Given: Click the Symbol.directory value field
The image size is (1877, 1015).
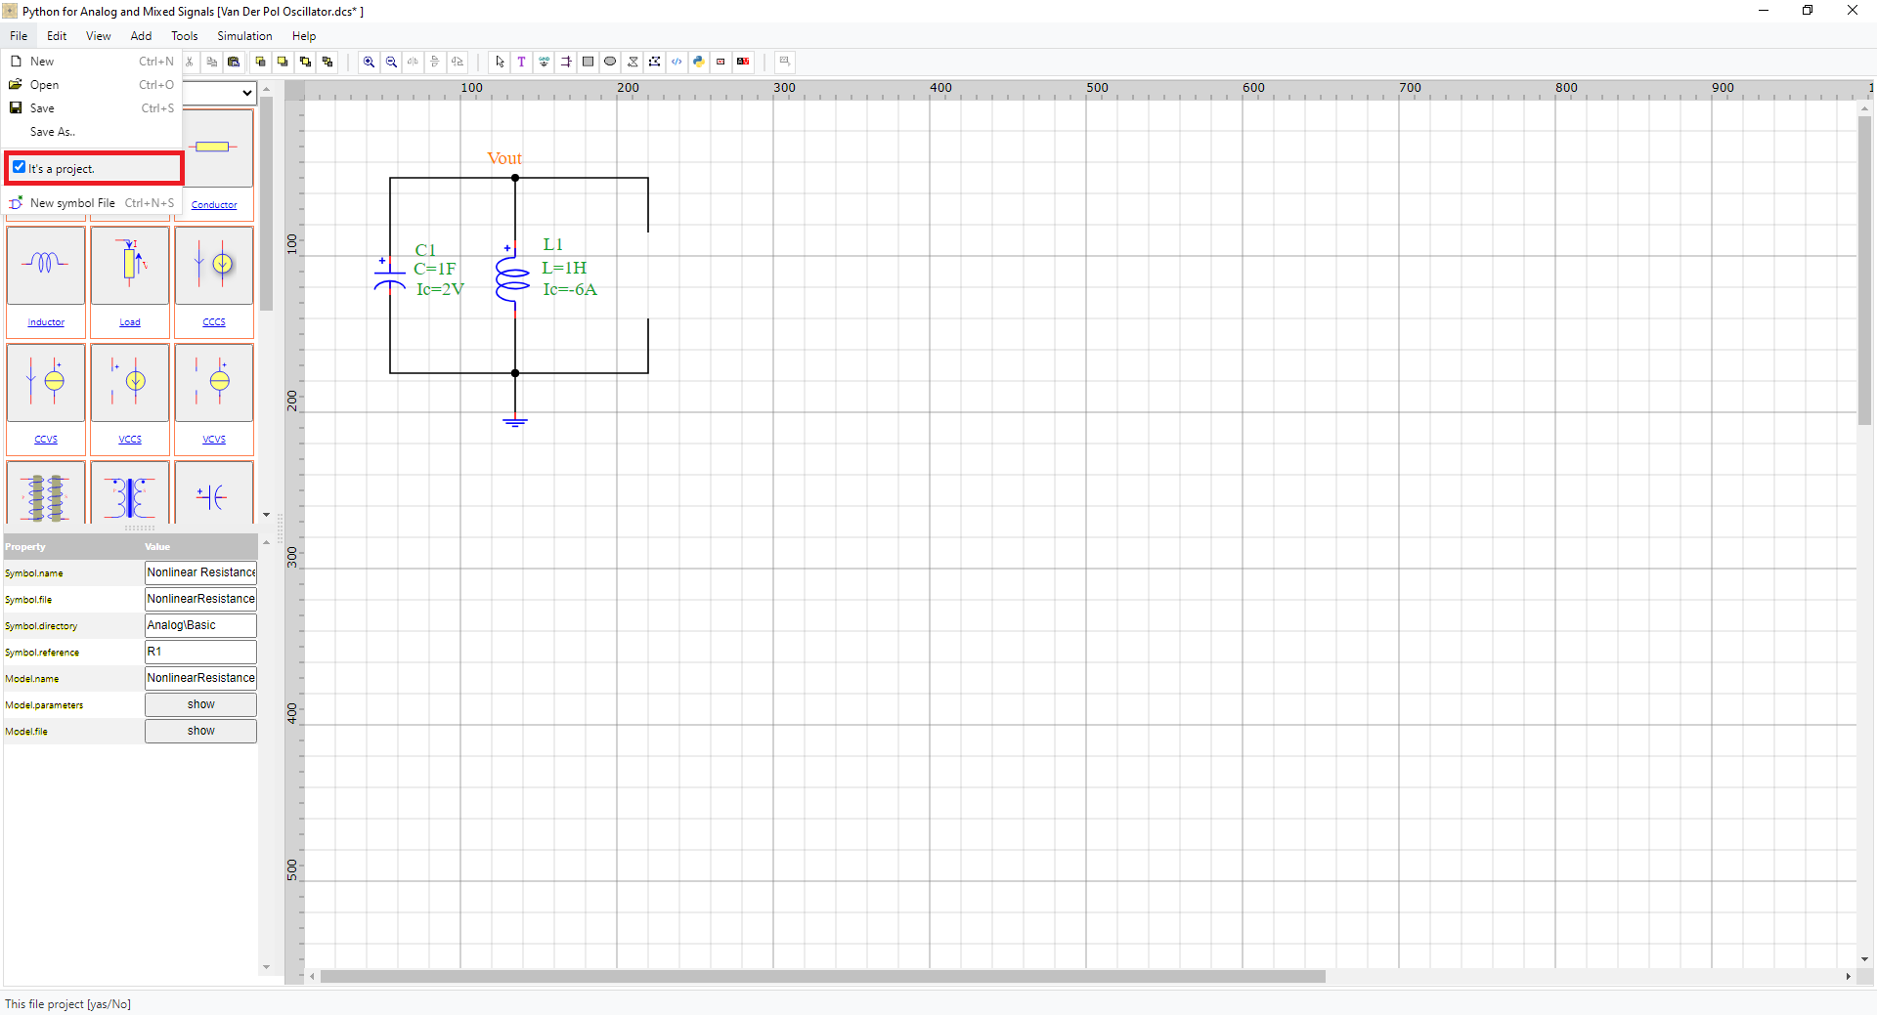Looking at the screenshot, I should tap(200, 625).
